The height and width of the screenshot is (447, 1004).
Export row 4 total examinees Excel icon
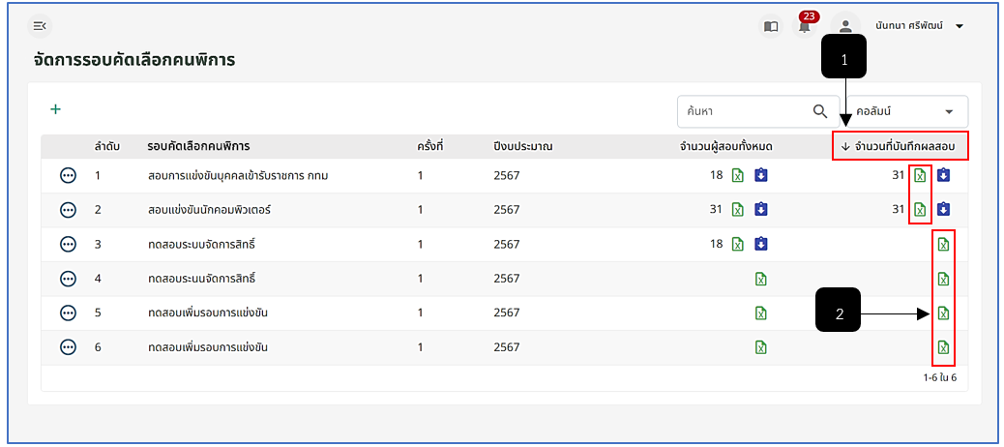point(760,279)
